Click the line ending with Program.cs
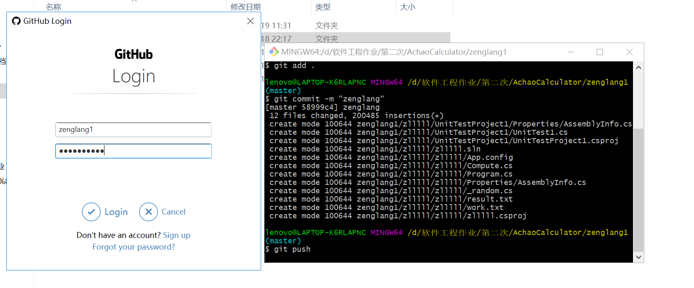This screenshot has height=288, width=694. point(391,174)
